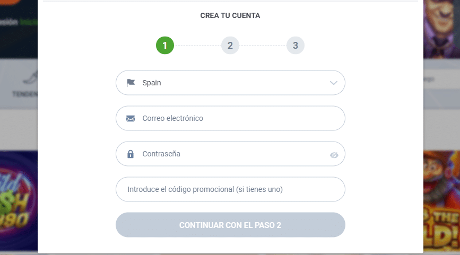Click the character banner image top right

(x=441, y=29)
